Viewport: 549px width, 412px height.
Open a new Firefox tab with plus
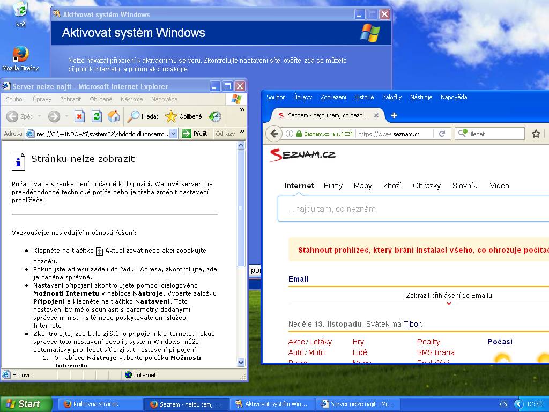pos(394,115)
